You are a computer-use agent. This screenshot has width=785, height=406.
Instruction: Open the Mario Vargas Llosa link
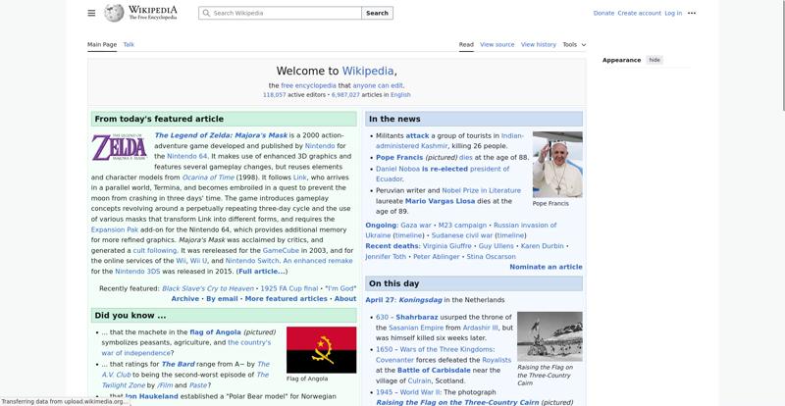click(x=440, y=201)
